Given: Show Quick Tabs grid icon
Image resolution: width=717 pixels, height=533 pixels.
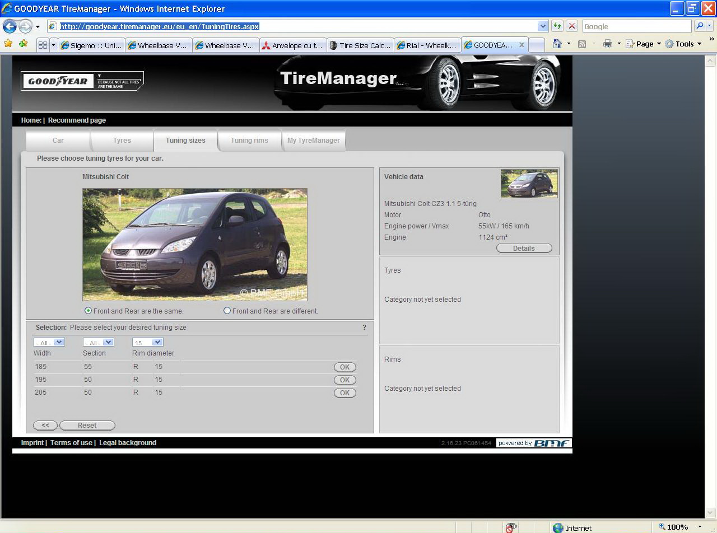Looking at the screenshot, I should (x=43, y=45).
